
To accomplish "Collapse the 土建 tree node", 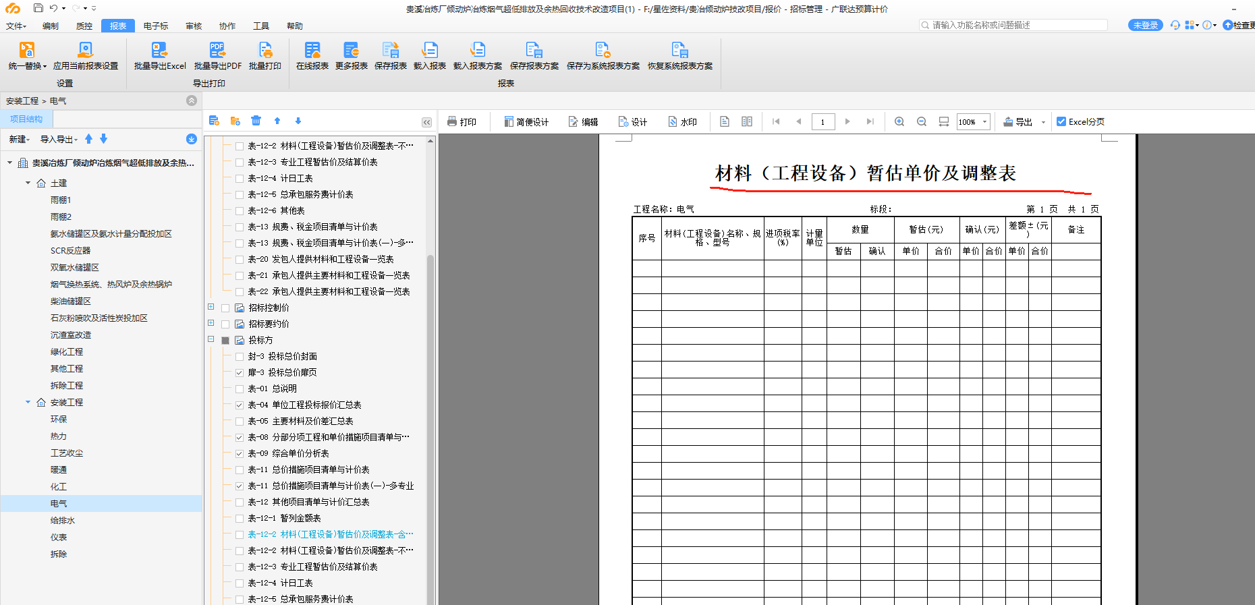I will [x=28, y=183].
